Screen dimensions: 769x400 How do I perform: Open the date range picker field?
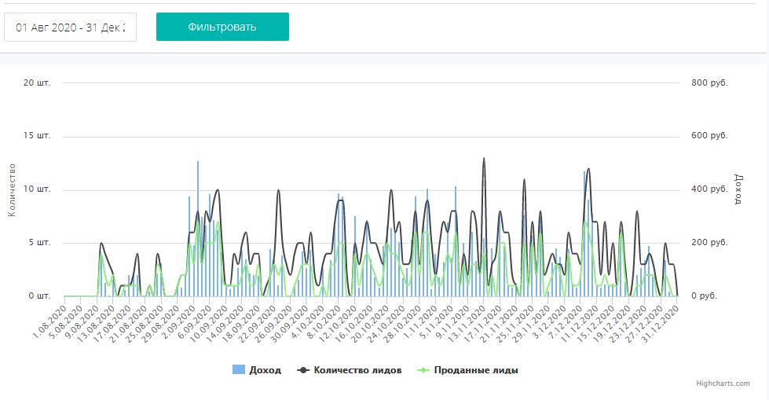point(71,27)
